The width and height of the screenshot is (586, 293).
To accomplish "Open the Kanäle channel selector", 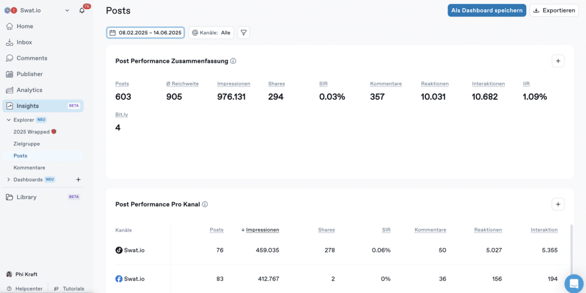I will 211,33.
